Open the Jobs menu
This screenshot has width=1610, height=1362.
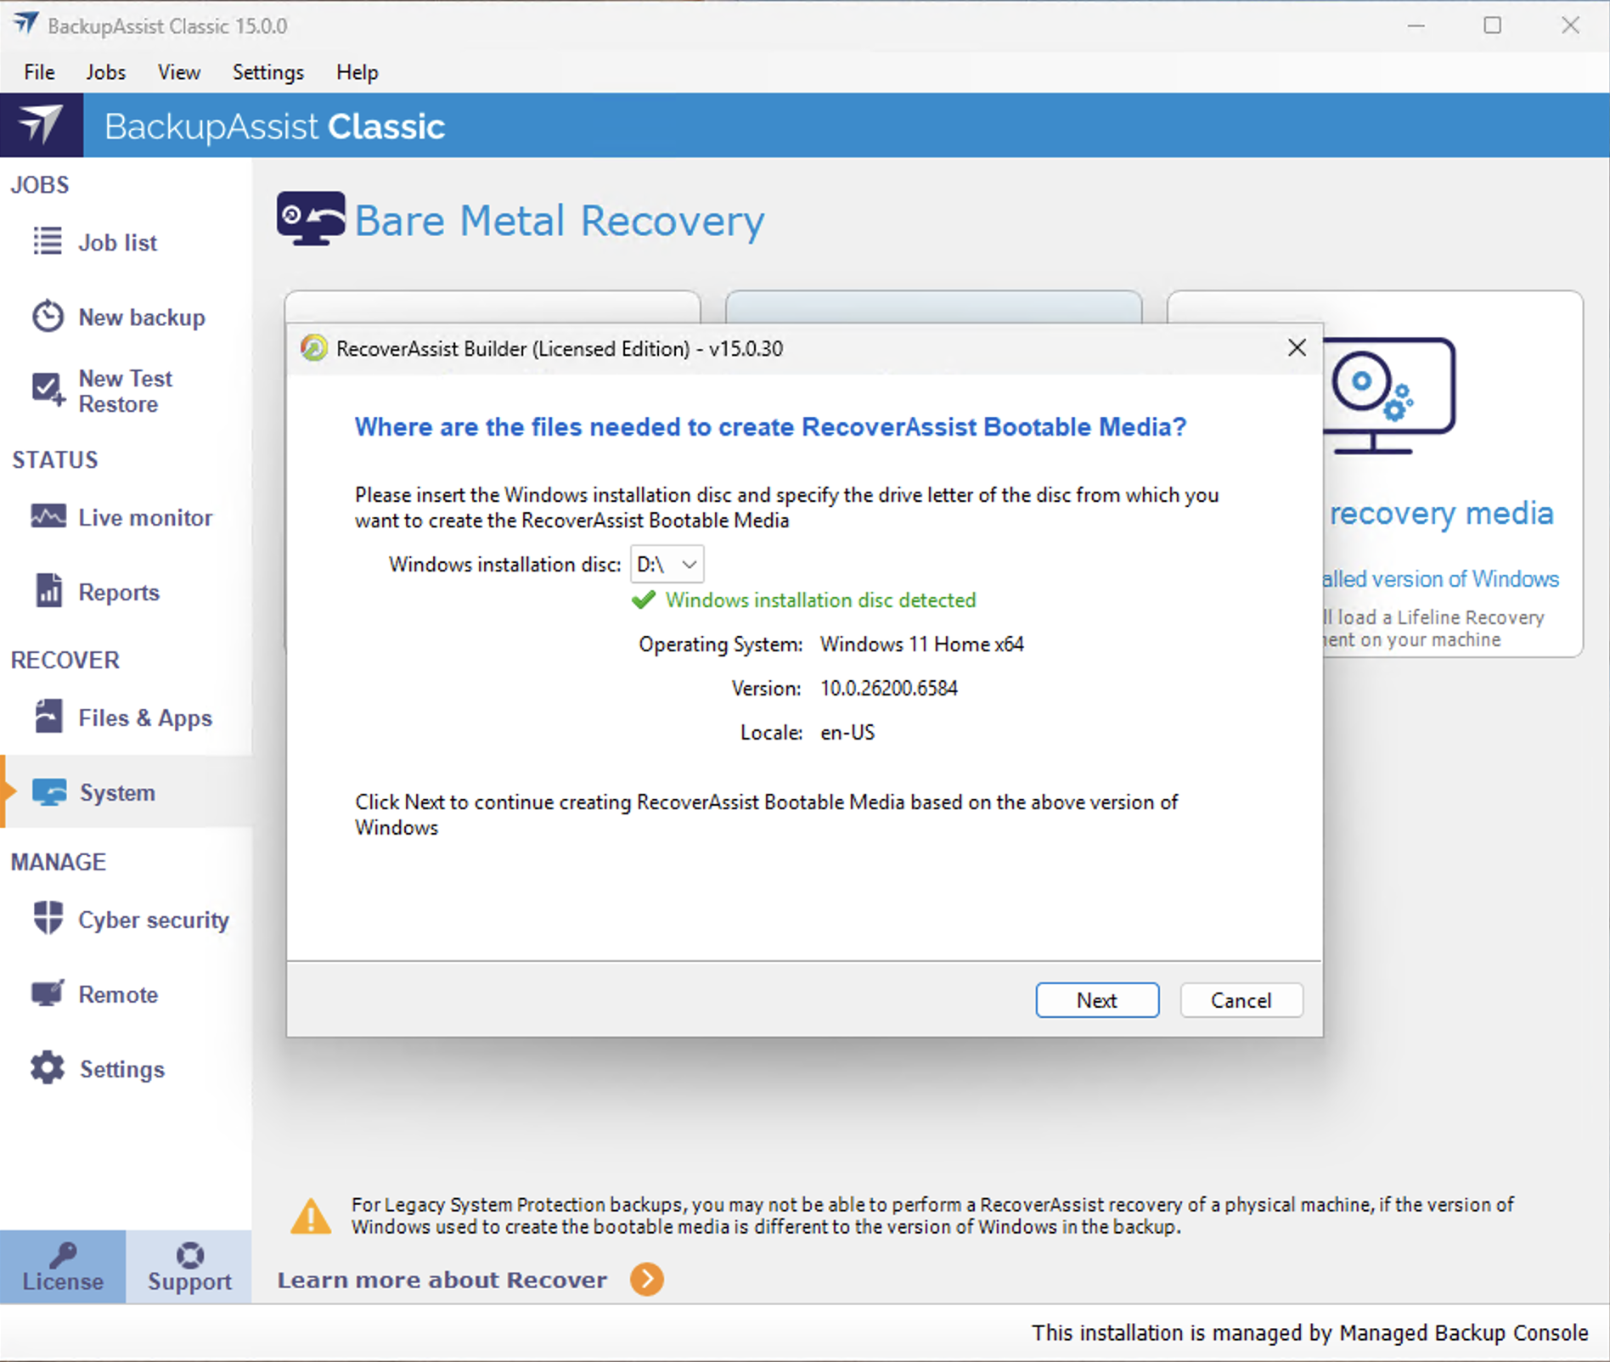pyautogui.click(x=105, y=72)
